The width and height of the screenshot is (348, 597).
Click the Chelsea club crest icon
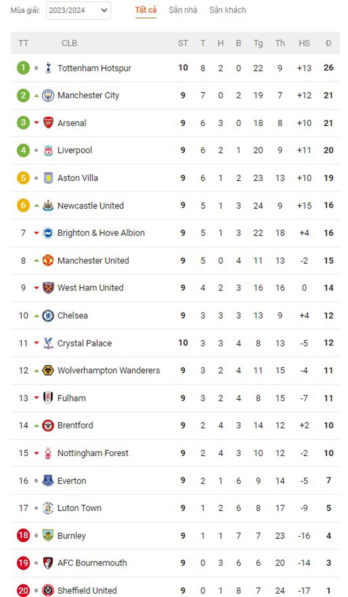click(x=48, y=315)
